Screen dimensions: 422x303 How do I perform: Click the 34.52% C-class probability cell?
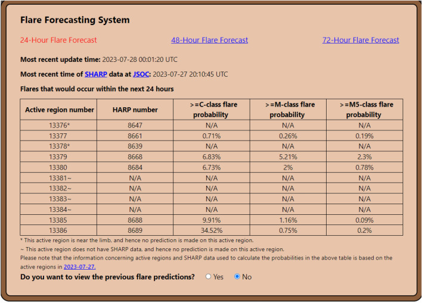pyautogui.click(x=211, y=230)
